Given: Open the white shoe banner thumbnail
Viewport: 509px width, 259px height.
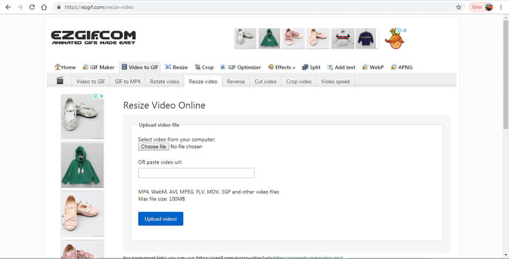Looking at the screenshot, I should (x=246, y=38).
